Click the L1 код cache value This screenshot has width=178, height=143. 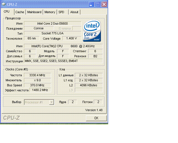click(89, 80)
